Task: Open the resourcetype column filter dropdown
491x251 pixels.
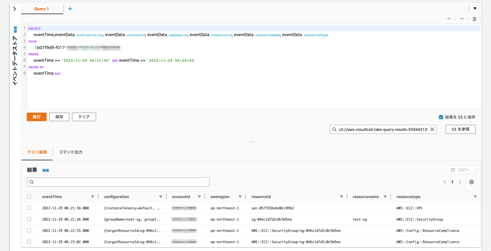Action: click(x=475, y=196)
